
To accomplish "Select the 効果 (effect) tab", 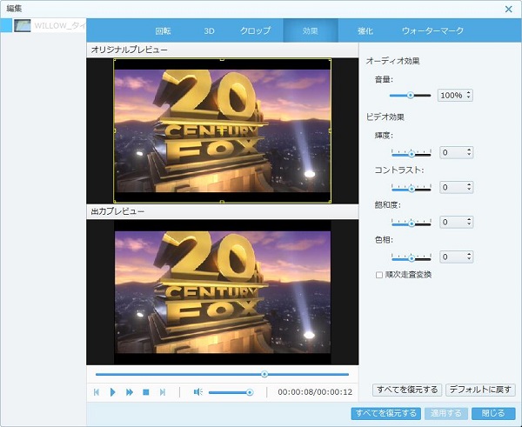I will (311, 31).
